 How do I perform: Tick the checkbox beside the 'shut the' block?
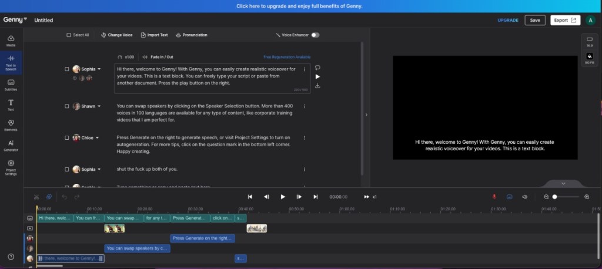tap(67, 169)
